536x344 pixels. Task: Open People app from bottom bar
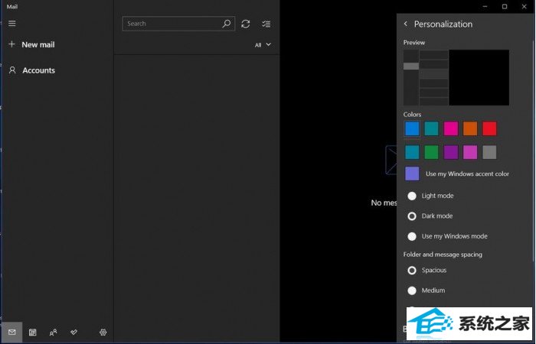[x=53, y=332]
